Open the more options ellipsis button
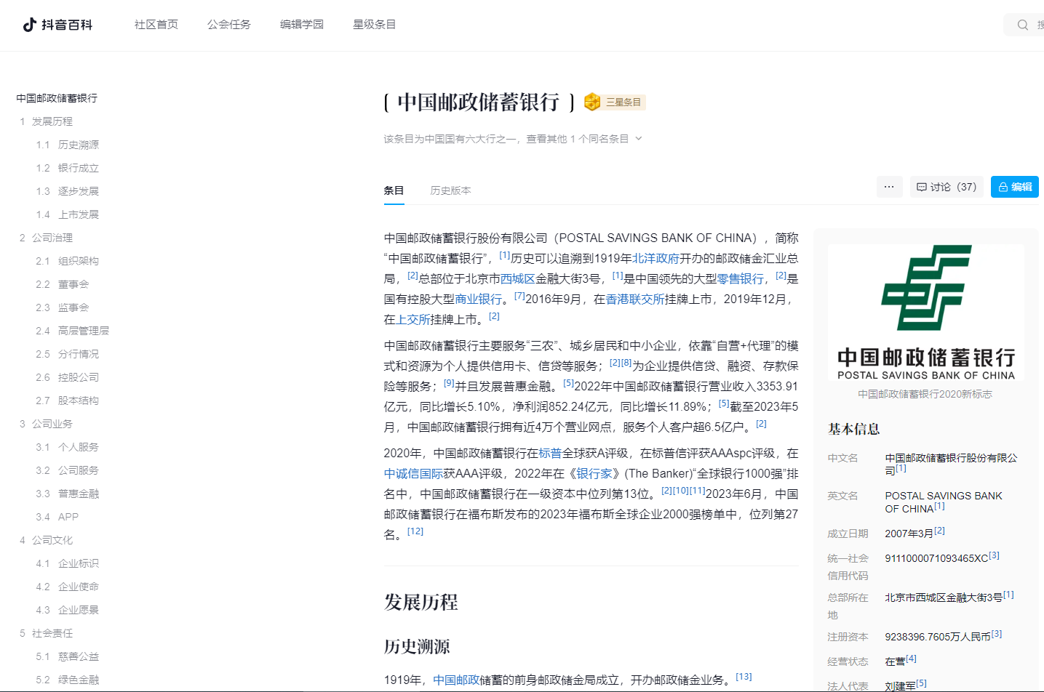 pyautogui.click(x=889, y=187)
